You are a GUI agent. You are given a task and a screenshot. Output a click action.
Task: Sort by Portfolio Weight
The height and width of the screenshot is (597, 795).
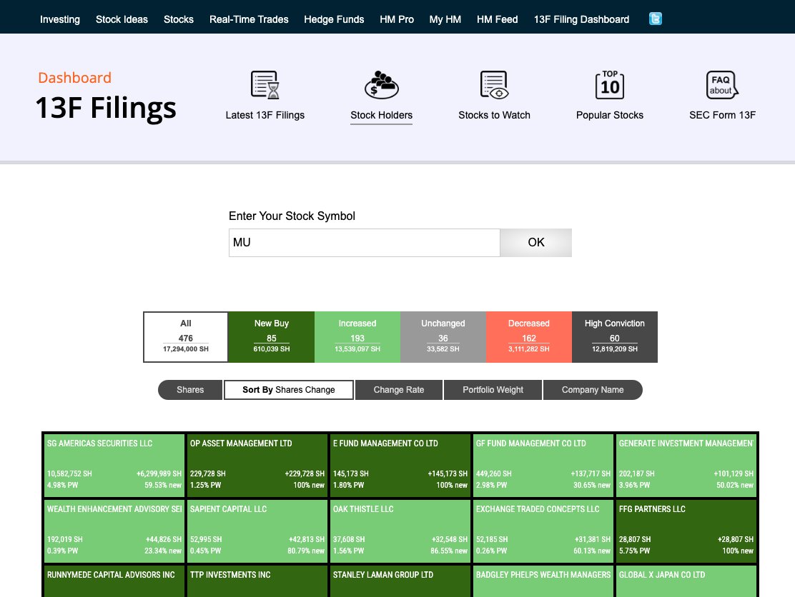(x=493, y=390)
